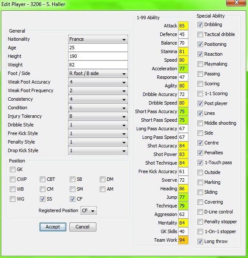Uncheck the Lines ability checkbox

pyautogui.click(x=200, y=113)
